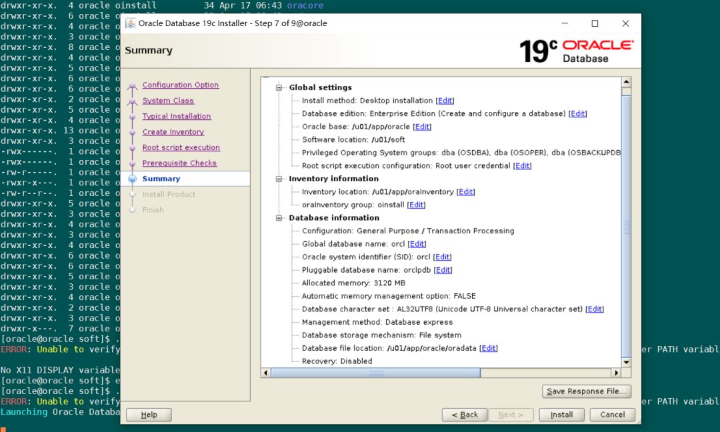This screenshot has height=432, width=720.
Task: Click 'Database storage mechanism: File system' row
Action: tap(381, 335)
